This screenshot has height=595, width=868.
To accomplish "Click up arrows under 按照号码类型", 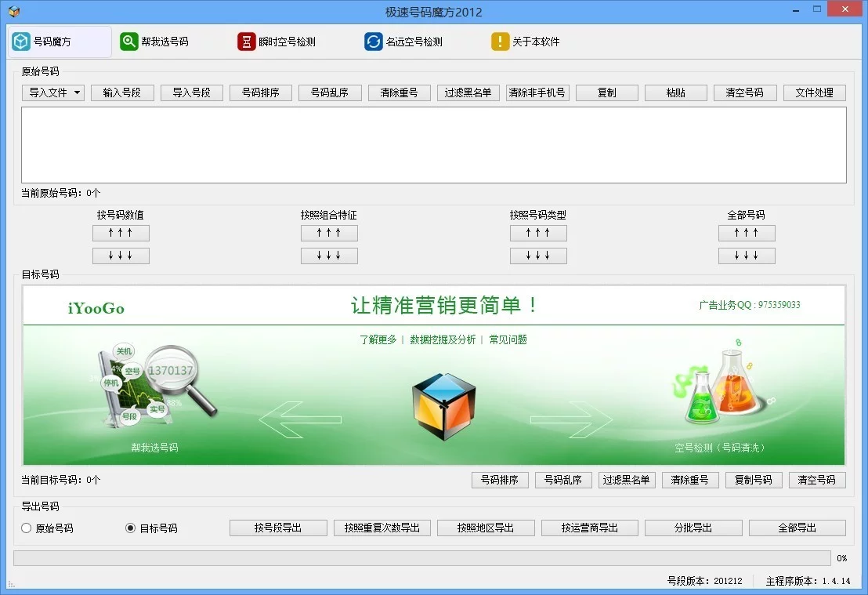I will click(538, 233).
